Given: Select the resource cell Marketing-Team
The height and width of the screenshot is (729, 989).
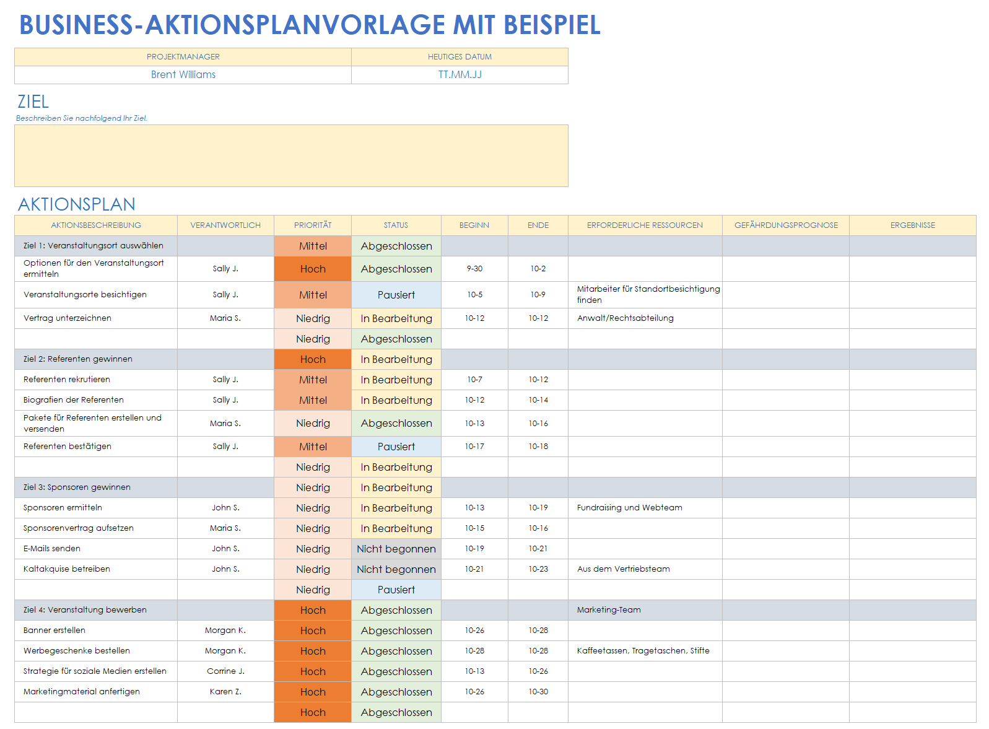Looking at the screenshot, I should pos(645,610).
